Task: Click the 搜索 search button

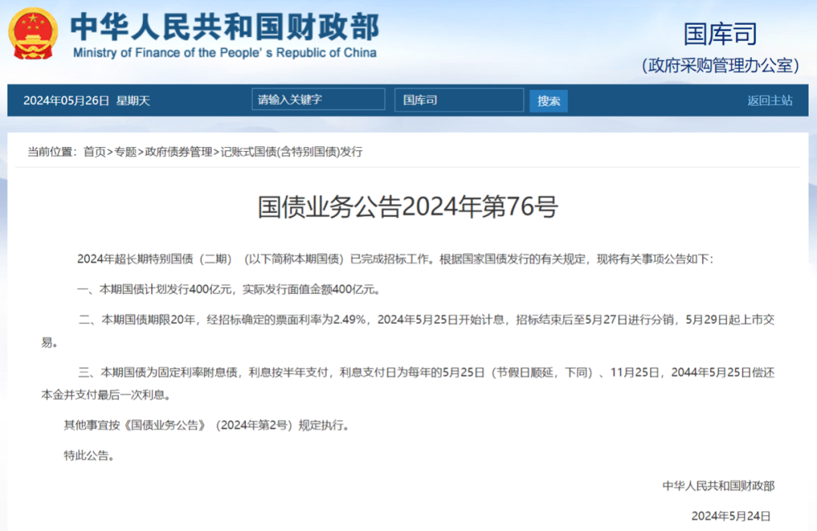Action: [x=548, y=101]
